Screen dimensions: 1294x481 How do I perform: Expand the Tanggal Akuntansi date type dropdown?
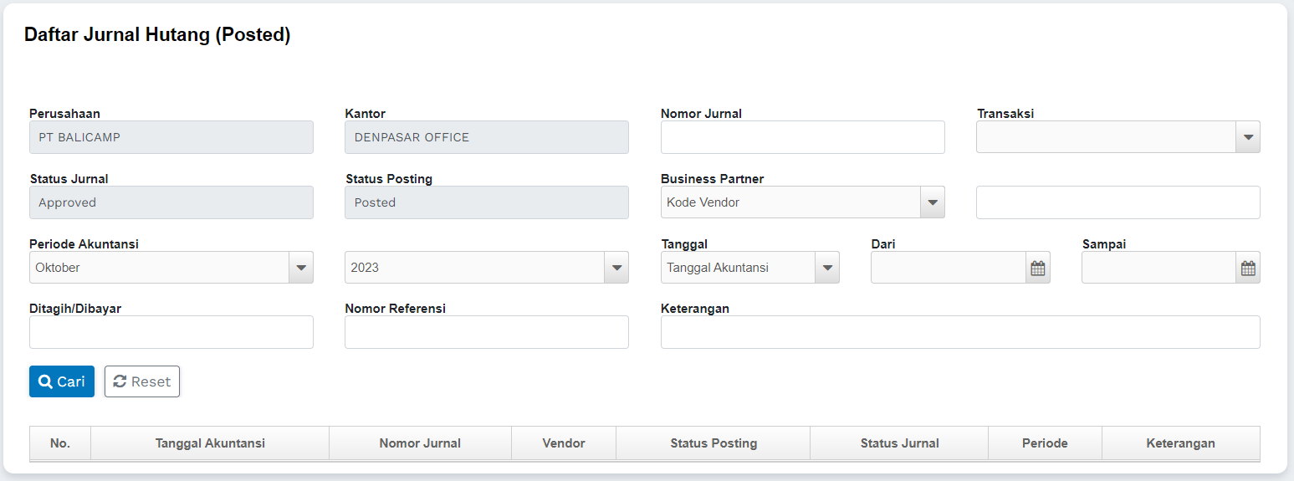(826, 268)
